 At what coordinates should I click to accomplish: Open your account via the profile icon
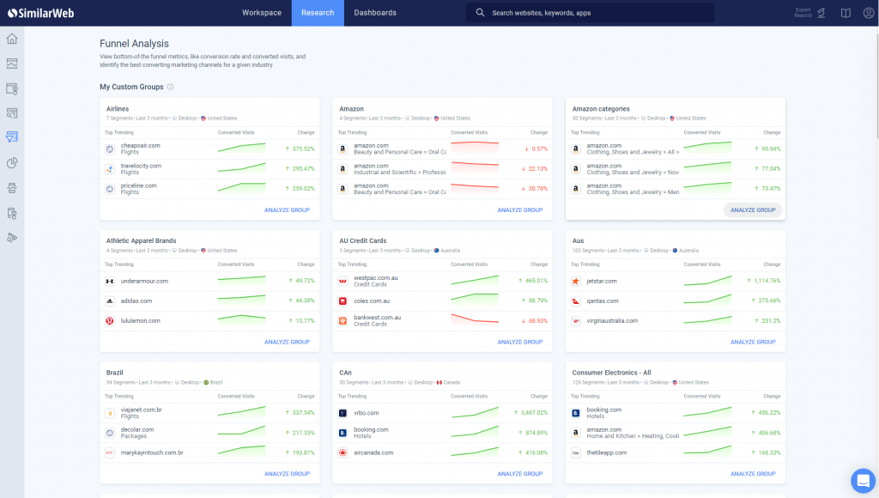pos(869,13)
